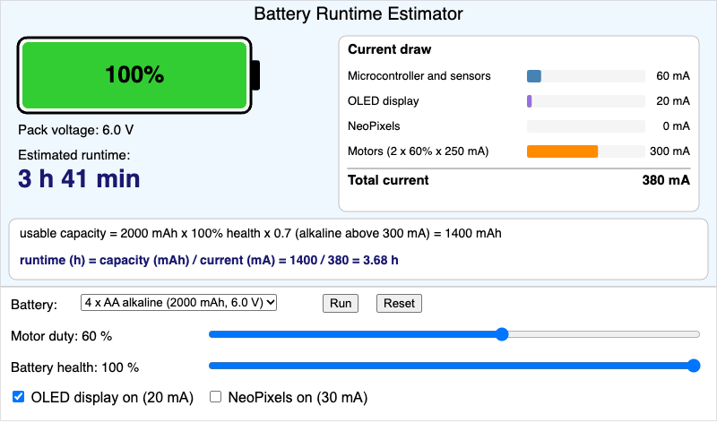Screen dimensions: 717x423
Task: Click the 'Total current' label
Action: tap(388, 180)
